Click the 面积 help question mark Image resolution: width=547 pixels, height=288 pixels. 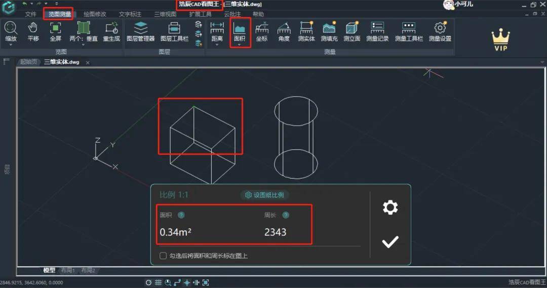[181, 215]
